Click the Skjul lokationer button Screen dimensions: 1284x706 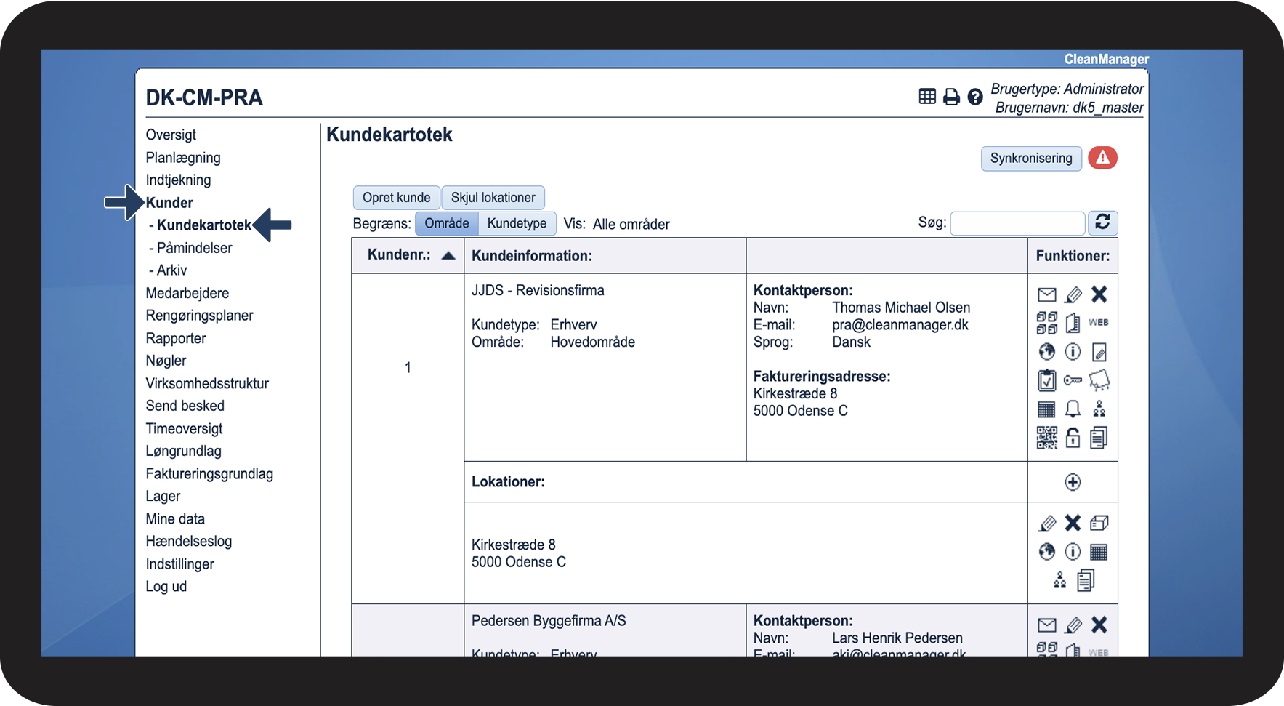click(x=493, y=198)
